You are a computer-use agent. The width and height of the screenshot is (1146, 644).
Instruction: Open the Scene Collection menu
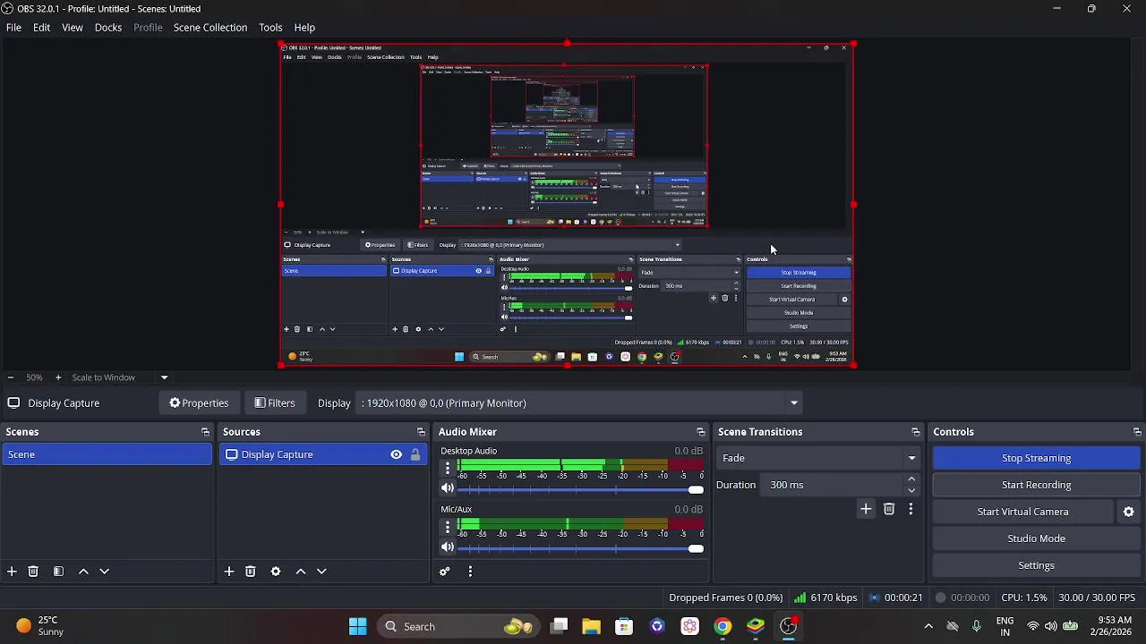click(210, 28)
